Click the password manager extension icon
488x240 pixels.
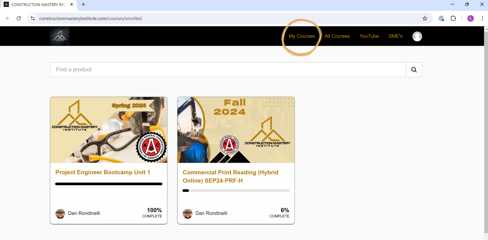coord(441,18)
